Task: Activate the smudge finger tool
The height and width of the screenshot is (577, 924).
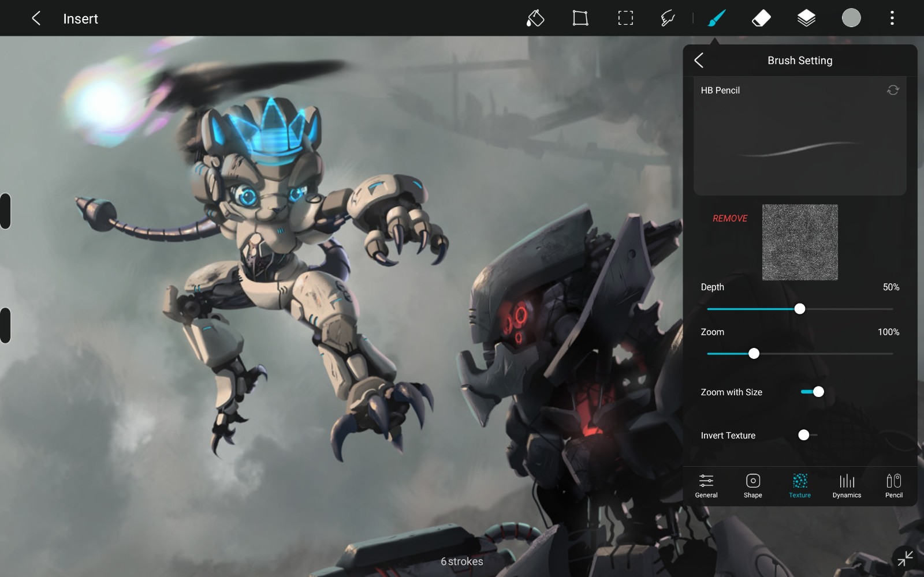Action: (668, 18)
